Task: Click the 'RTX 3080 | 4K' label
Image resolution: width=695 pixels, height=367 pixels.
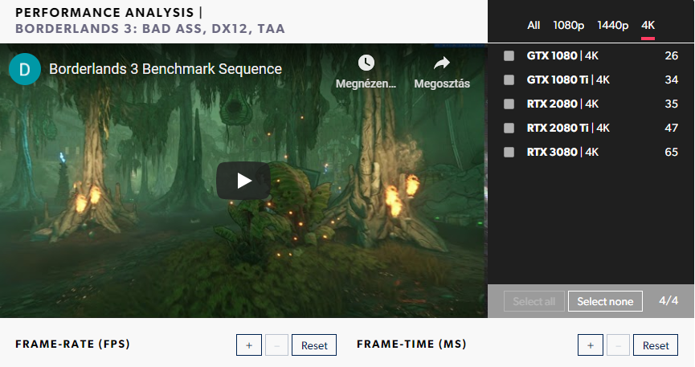Action: pyautogui.click(x=562, y=152)
